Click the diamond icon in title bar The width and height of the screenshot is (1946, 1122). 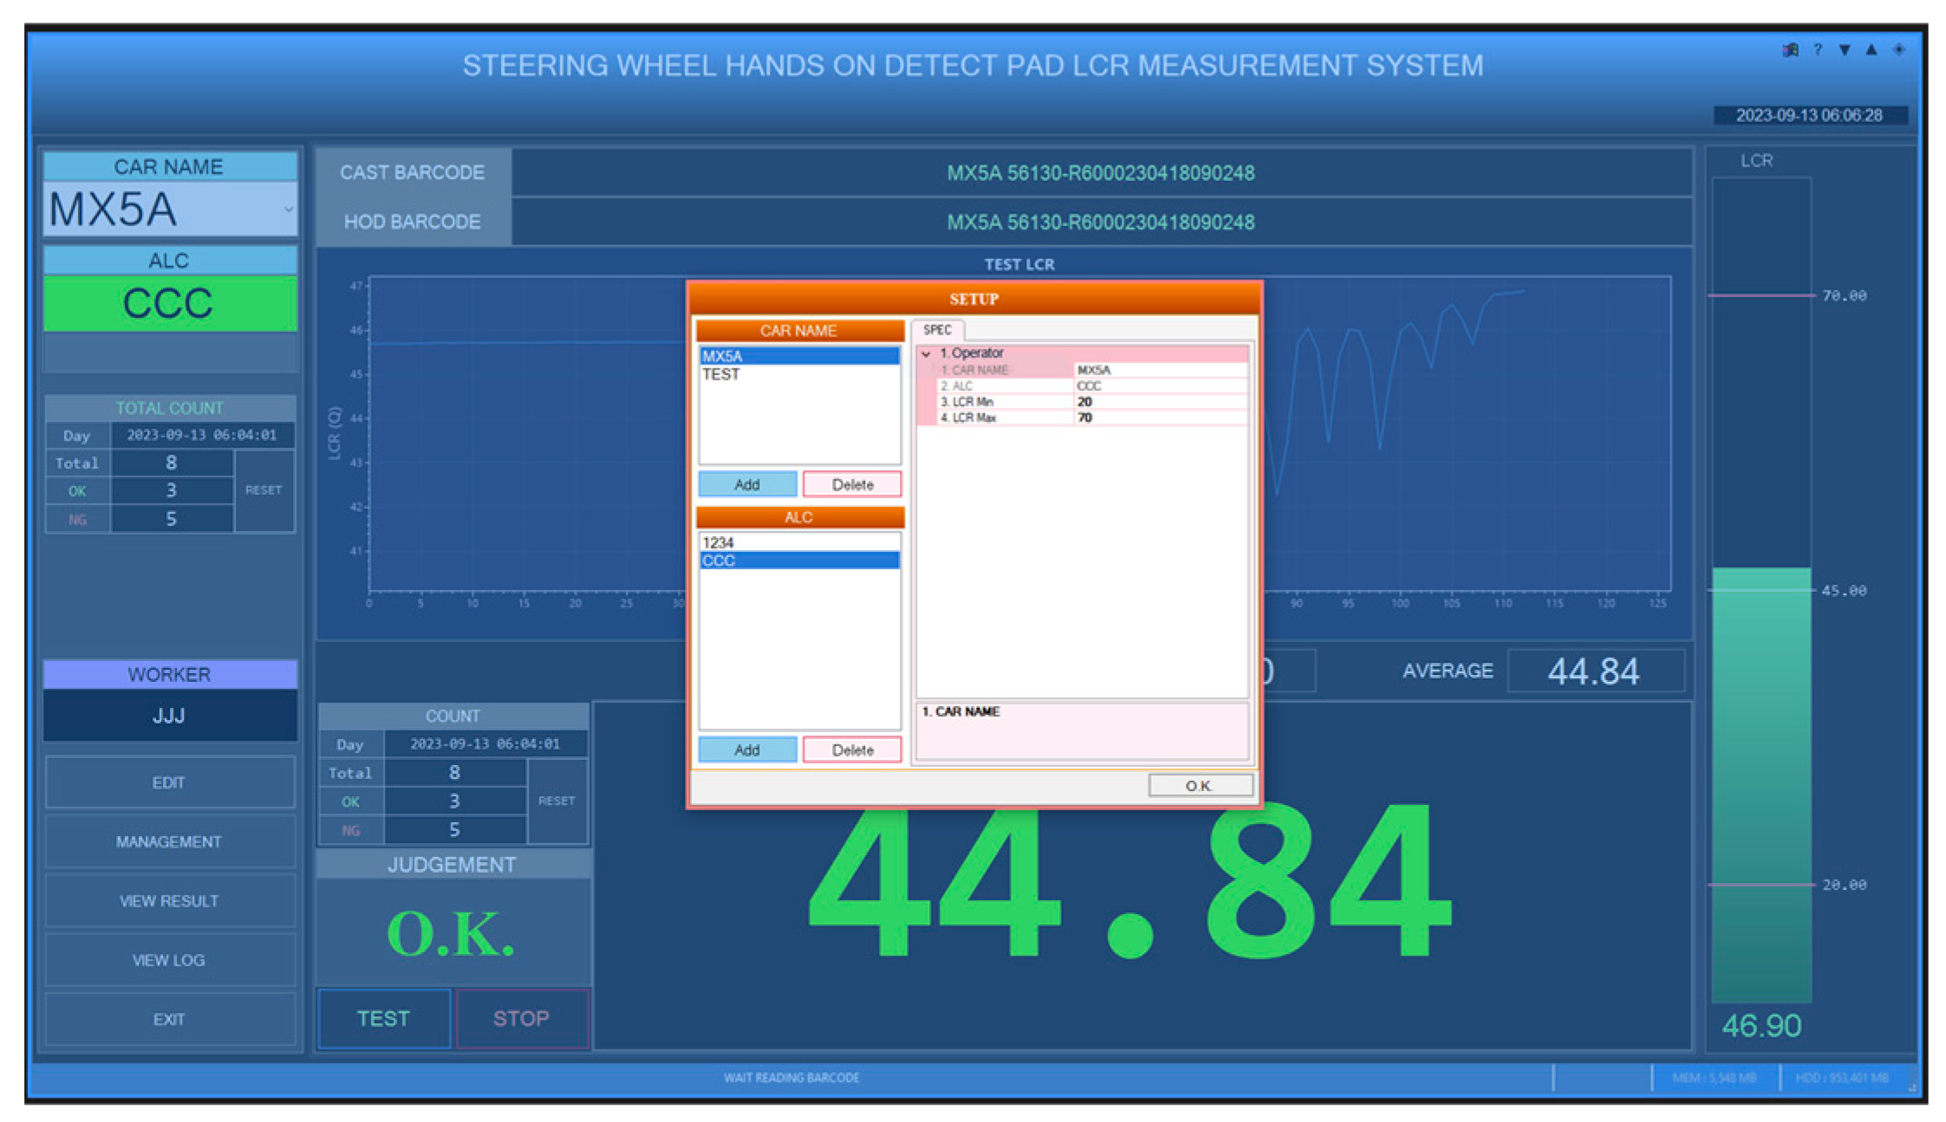click(1898, 50)
